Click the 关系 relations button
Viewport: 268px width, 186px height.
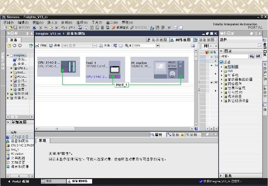point(105,46)
